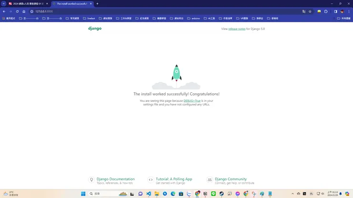Open the apps shortcut in bookmarks bar
The width and height of the screenshot is (353, 198).
pyautogui.click(x=9, y=19)
